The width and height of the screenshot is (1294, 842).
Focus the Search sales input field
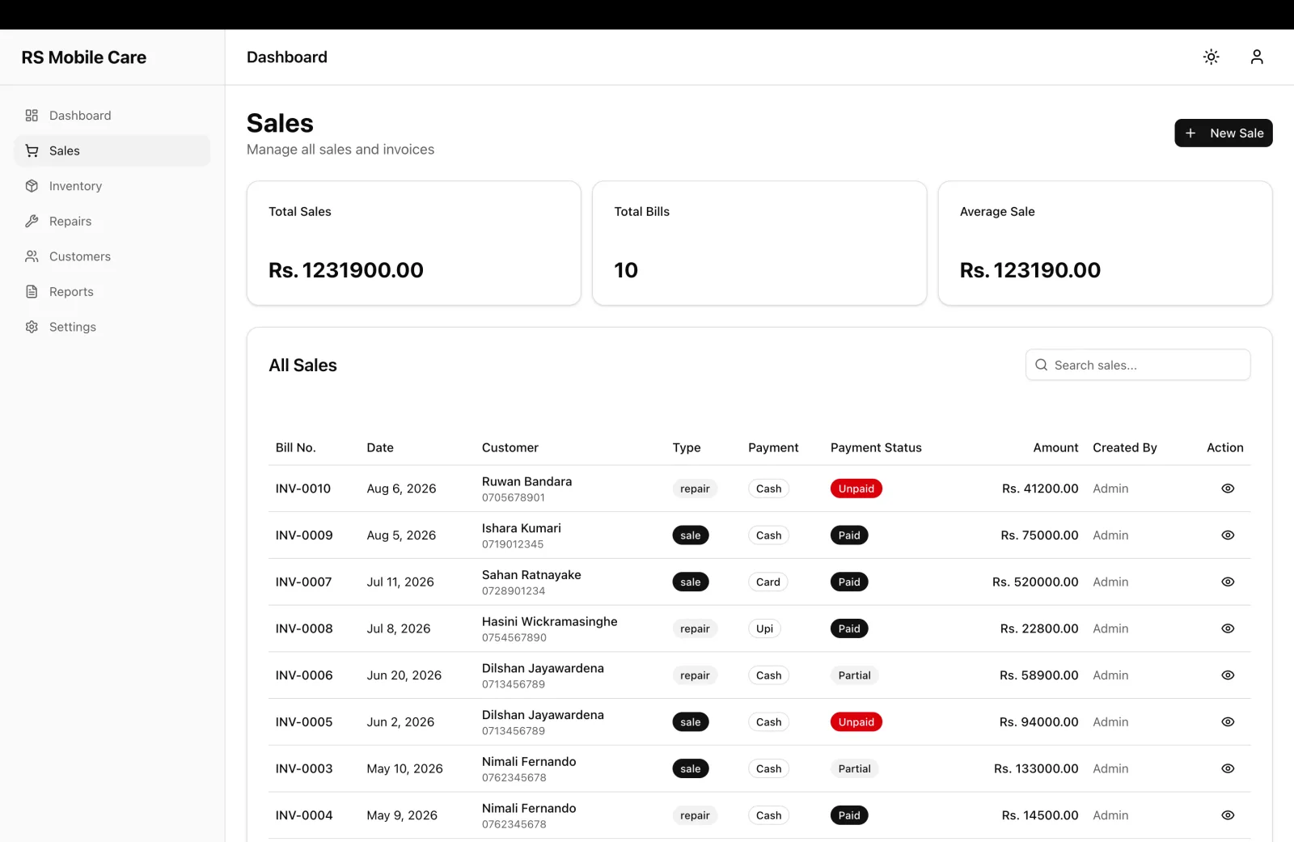pos(1138,365)
